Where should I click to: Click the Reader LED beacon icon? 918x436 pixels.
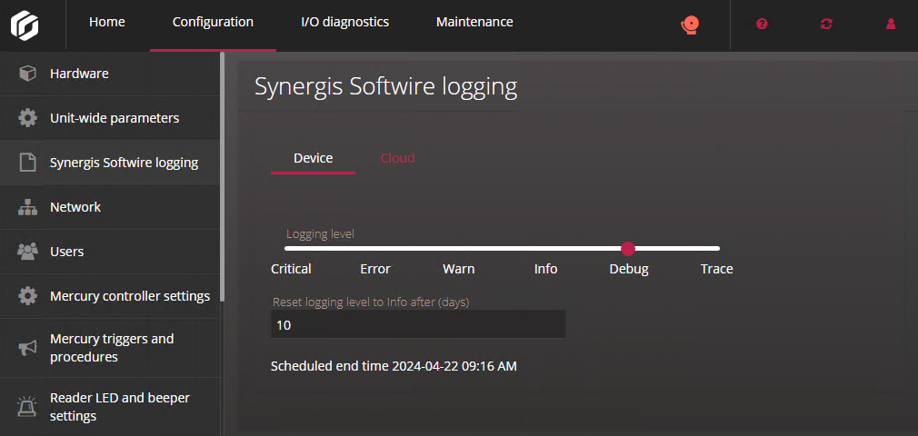point(27,407)
